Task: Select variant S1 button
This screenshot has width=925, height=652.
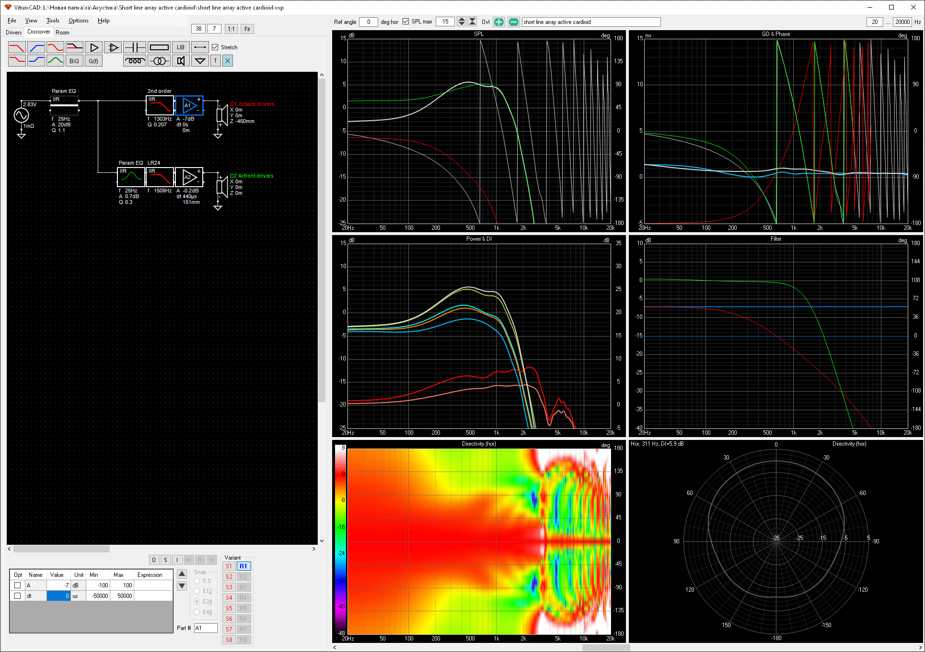Action: [229, 566]
